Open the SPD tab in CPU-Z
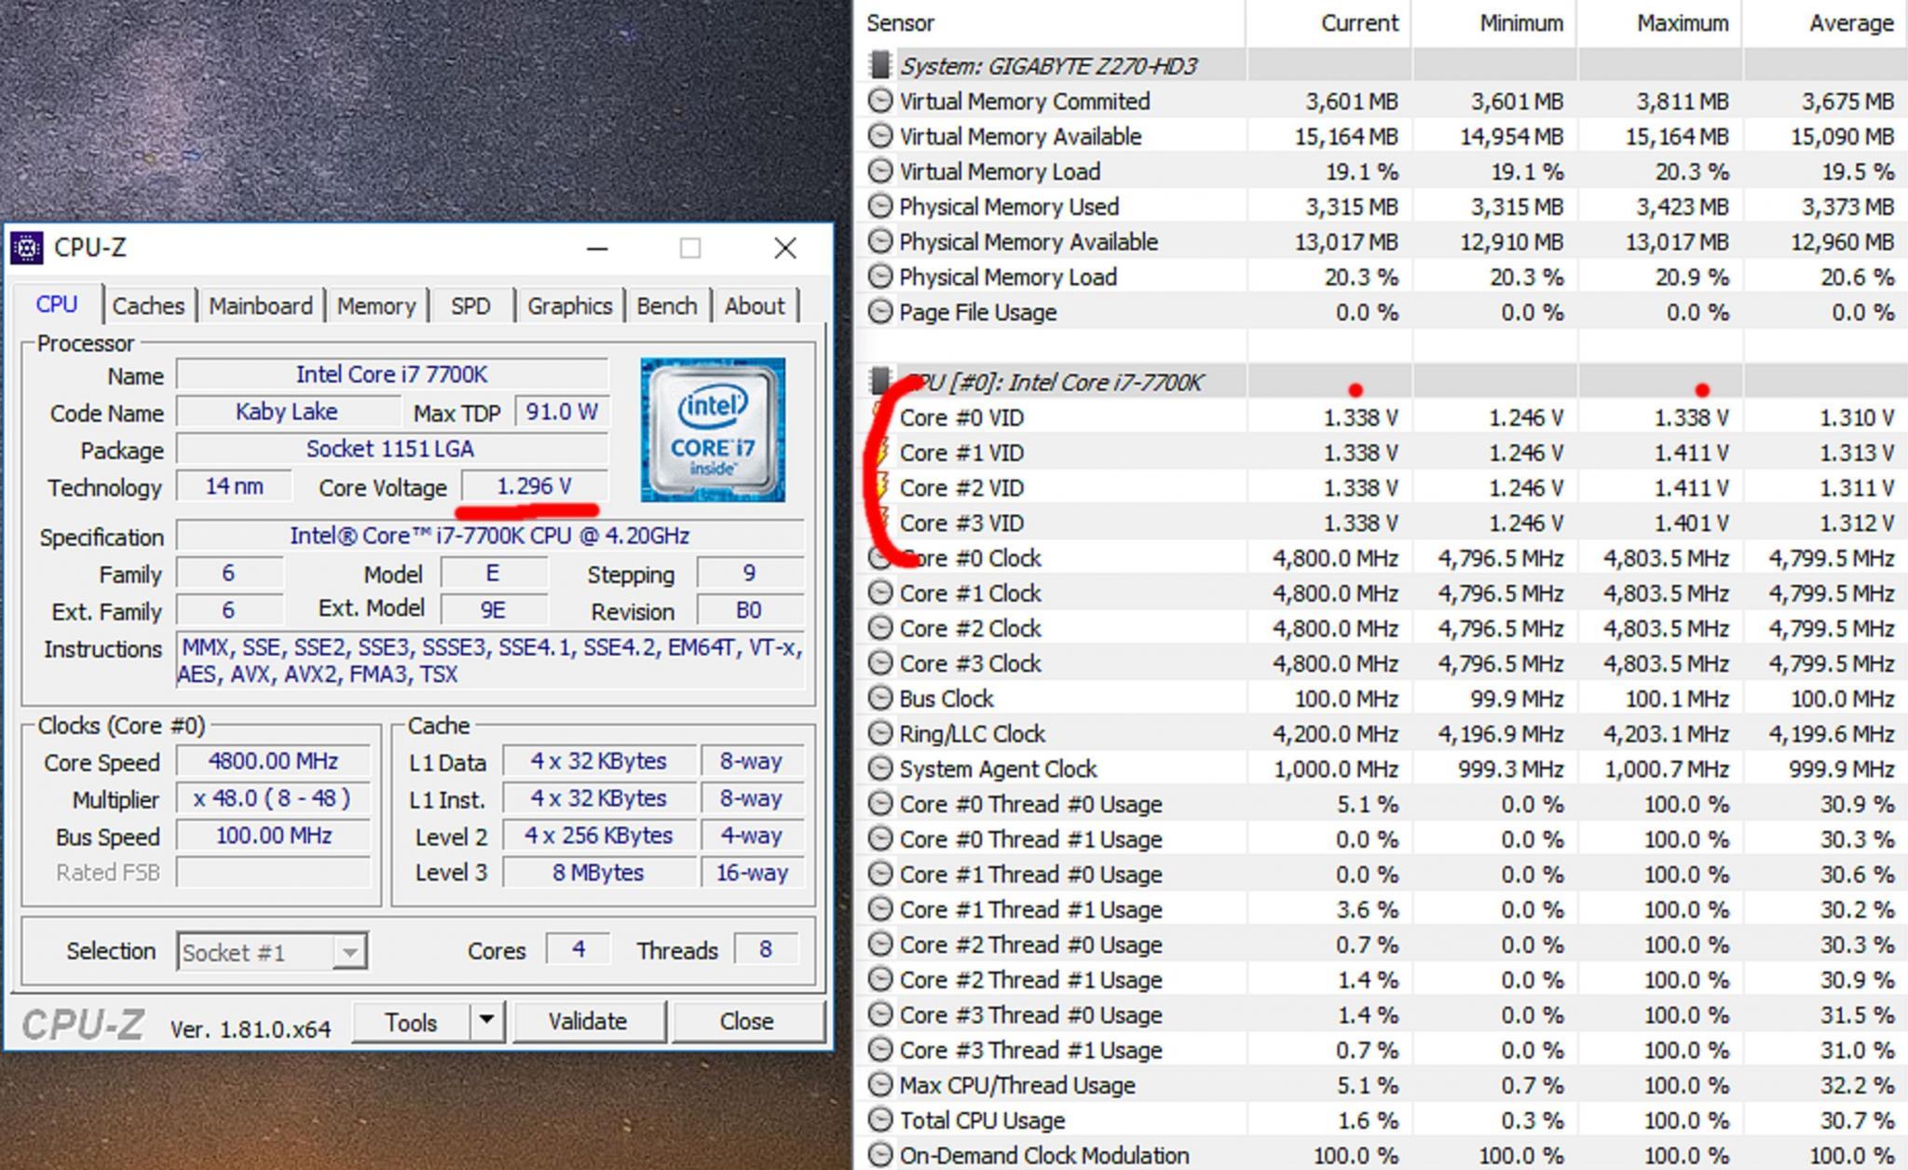The height and width of the screenshot is (1170, 1908). click(x=470, y=306)
